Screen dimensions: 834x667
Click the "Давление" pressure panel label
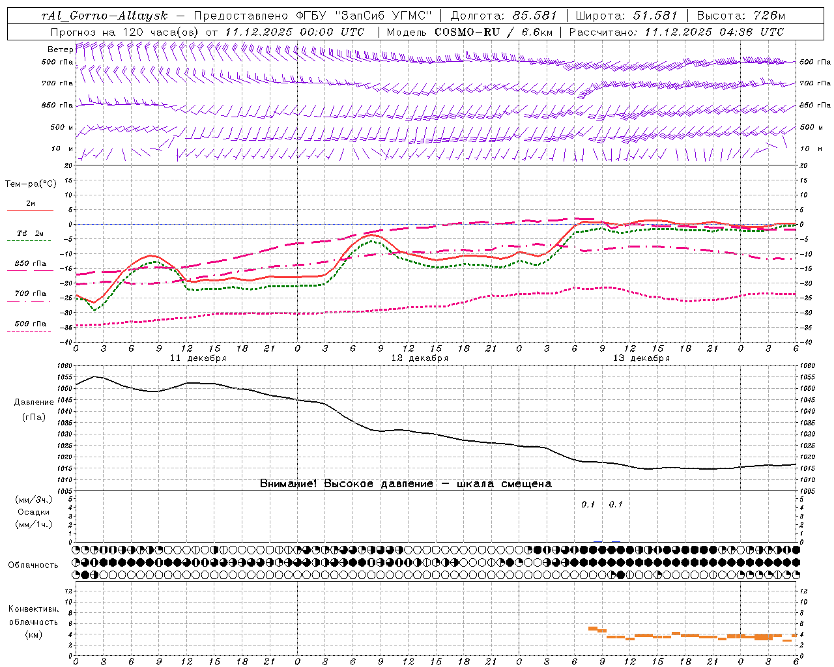click(x=34, y=403)
